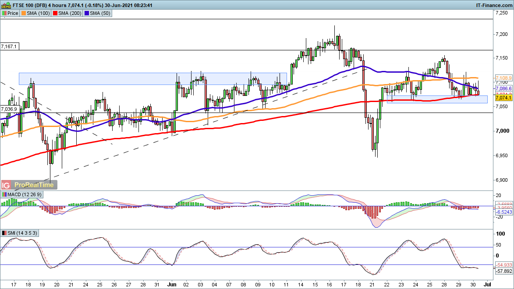Viewport: 514px width, 289px height.
Task: Click the MACD icon next to its label
Action: click(4, 194)
